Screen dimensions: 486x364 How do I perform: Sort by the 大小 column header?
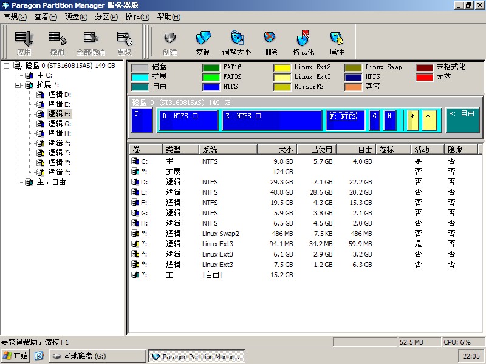pos(277,150)
